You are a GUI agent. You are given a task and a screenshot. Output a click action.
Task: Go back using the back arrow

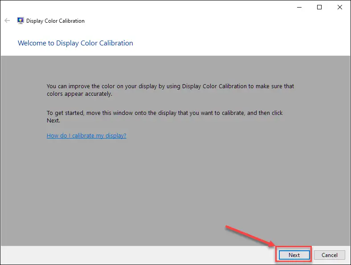pyautogui.click(x=7, y=20)
